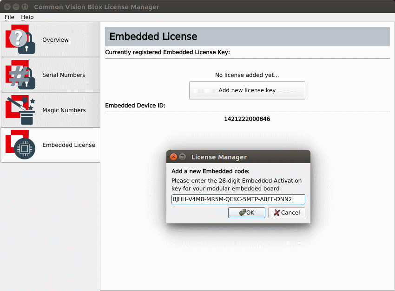
Task: Select the Serial Numbers tab label
Action: tap(64, 75)
